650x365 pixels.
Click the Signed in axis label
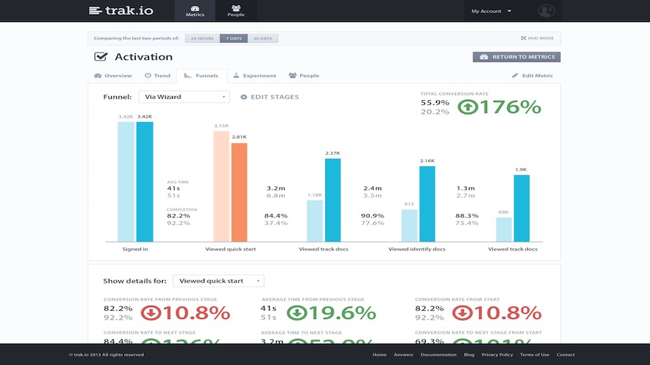click(135, 250)
